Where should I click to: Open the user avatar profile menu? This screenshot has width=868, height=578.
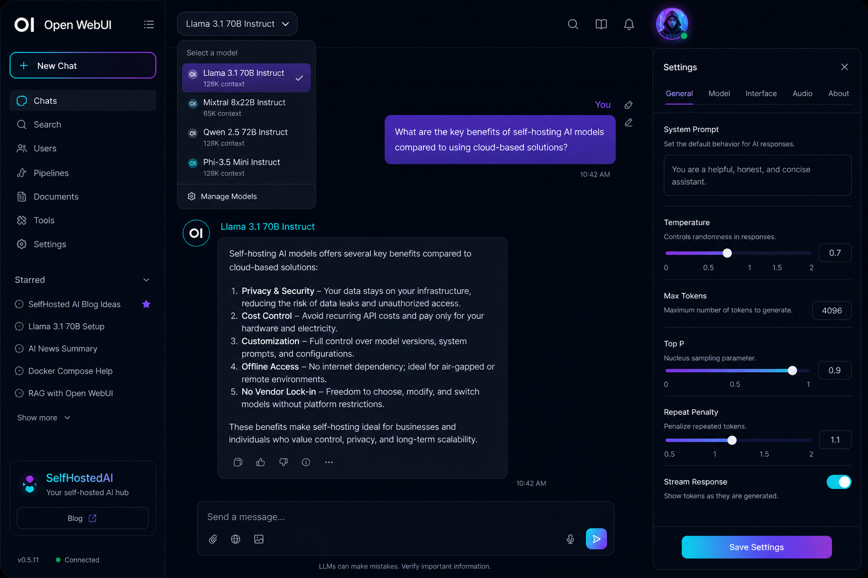click(671, 24)
